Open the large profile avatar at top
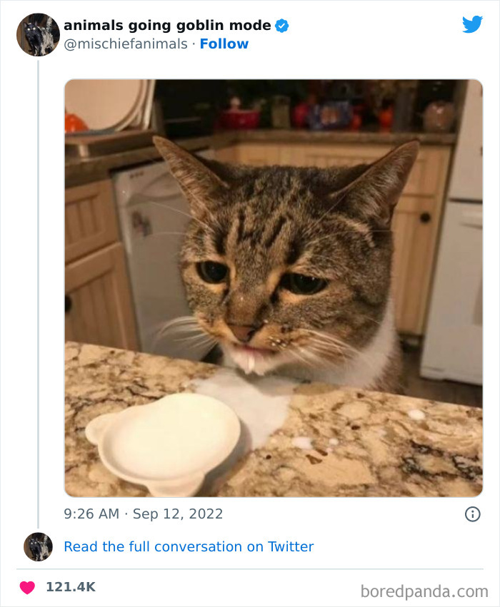Viewport: 500px width, 607px height. (x=38, y=34)
